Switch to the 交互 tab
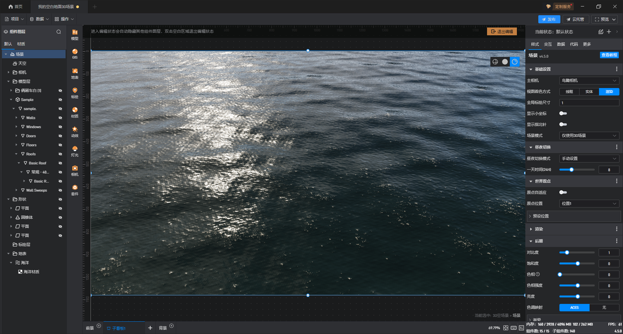 [548, 44]
